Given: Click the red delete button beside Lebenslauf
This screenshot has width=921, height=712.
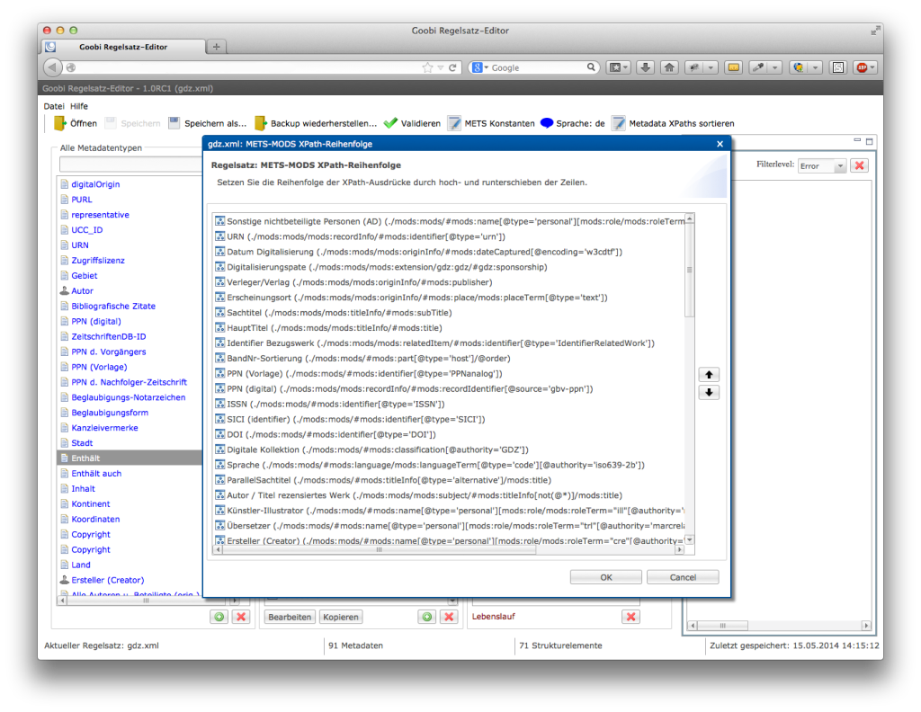Looking at the screenshot, I should 630,617.
